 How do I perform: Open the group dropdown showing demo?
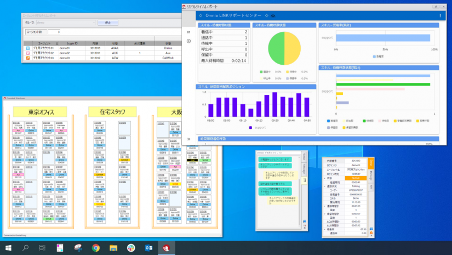(66, 22)
